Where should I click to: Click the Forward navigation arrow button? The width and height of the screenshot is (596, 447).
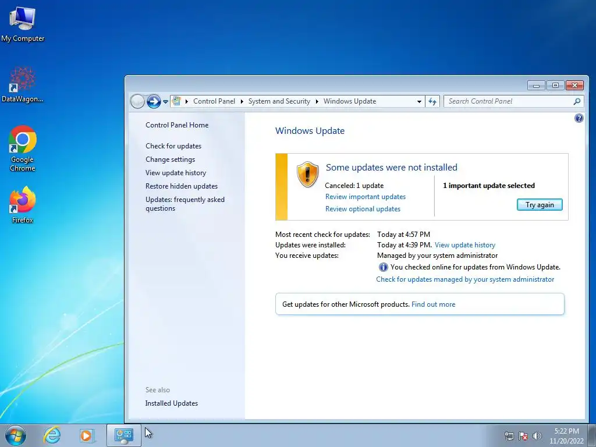pos(154,101)
